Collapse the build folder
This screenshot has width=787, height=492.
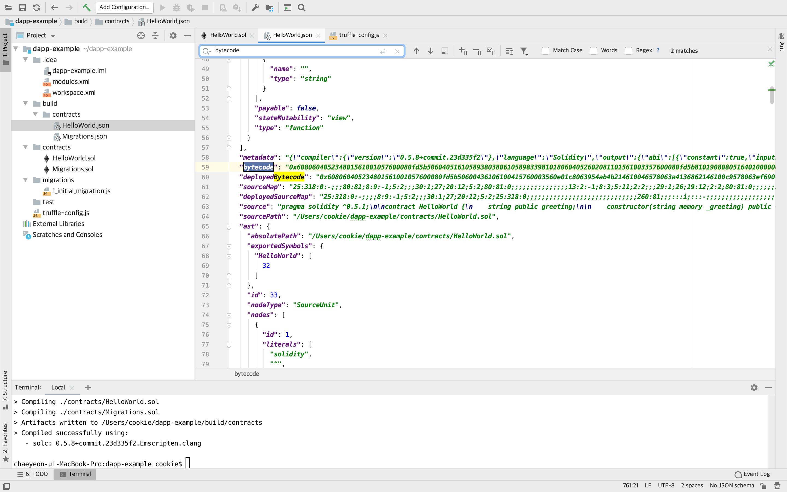coord(25,103)
